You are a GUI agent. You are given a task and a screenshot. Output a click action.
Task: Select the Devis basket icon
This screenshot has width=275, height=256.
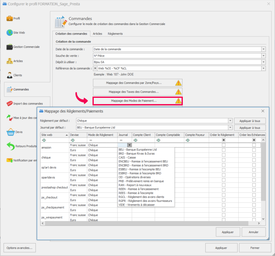[x=10, y=132]
